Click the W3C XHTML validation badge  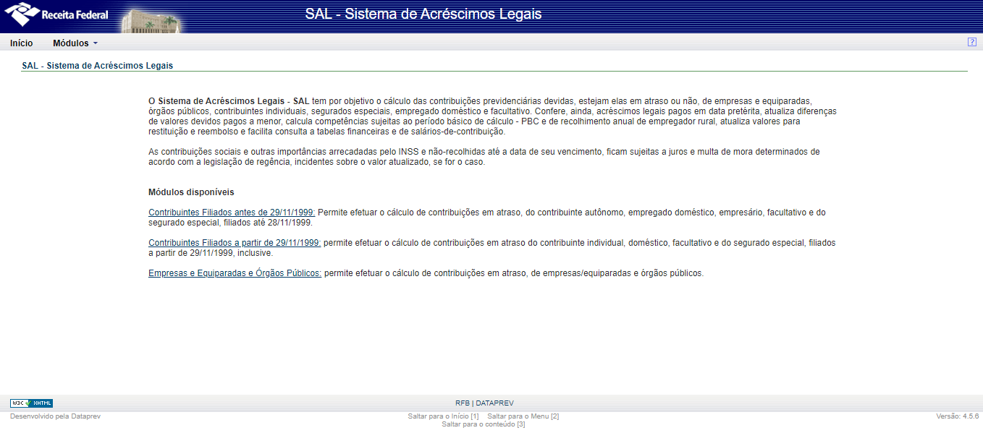(x=31, y=403)
